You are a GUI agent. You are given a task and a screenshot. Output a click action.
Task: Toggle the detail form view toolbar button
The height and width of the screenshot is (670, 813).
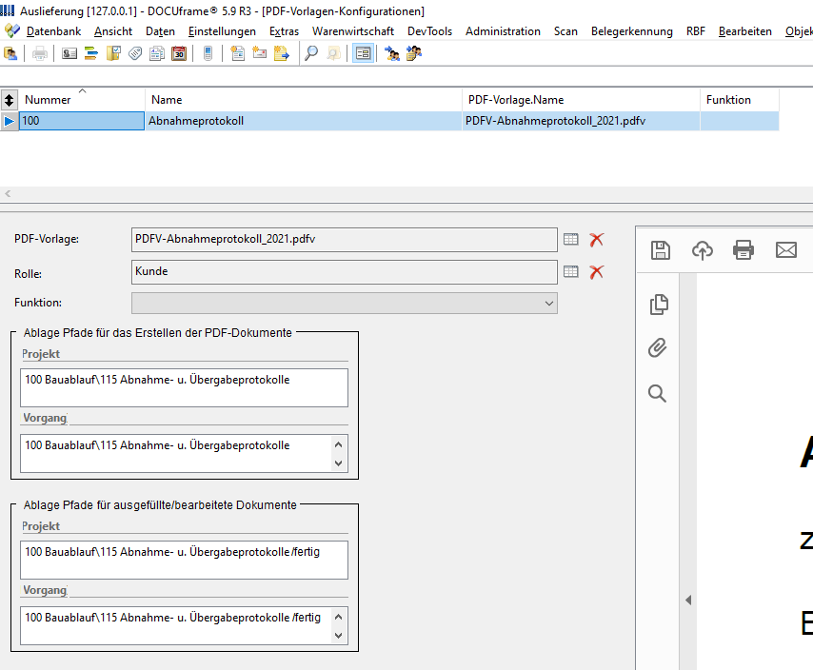(x=364, y=53)
